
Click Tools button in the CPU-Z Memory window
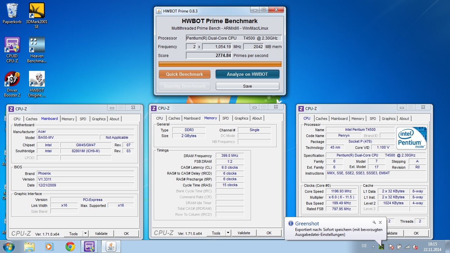click(x=216, y=233)
